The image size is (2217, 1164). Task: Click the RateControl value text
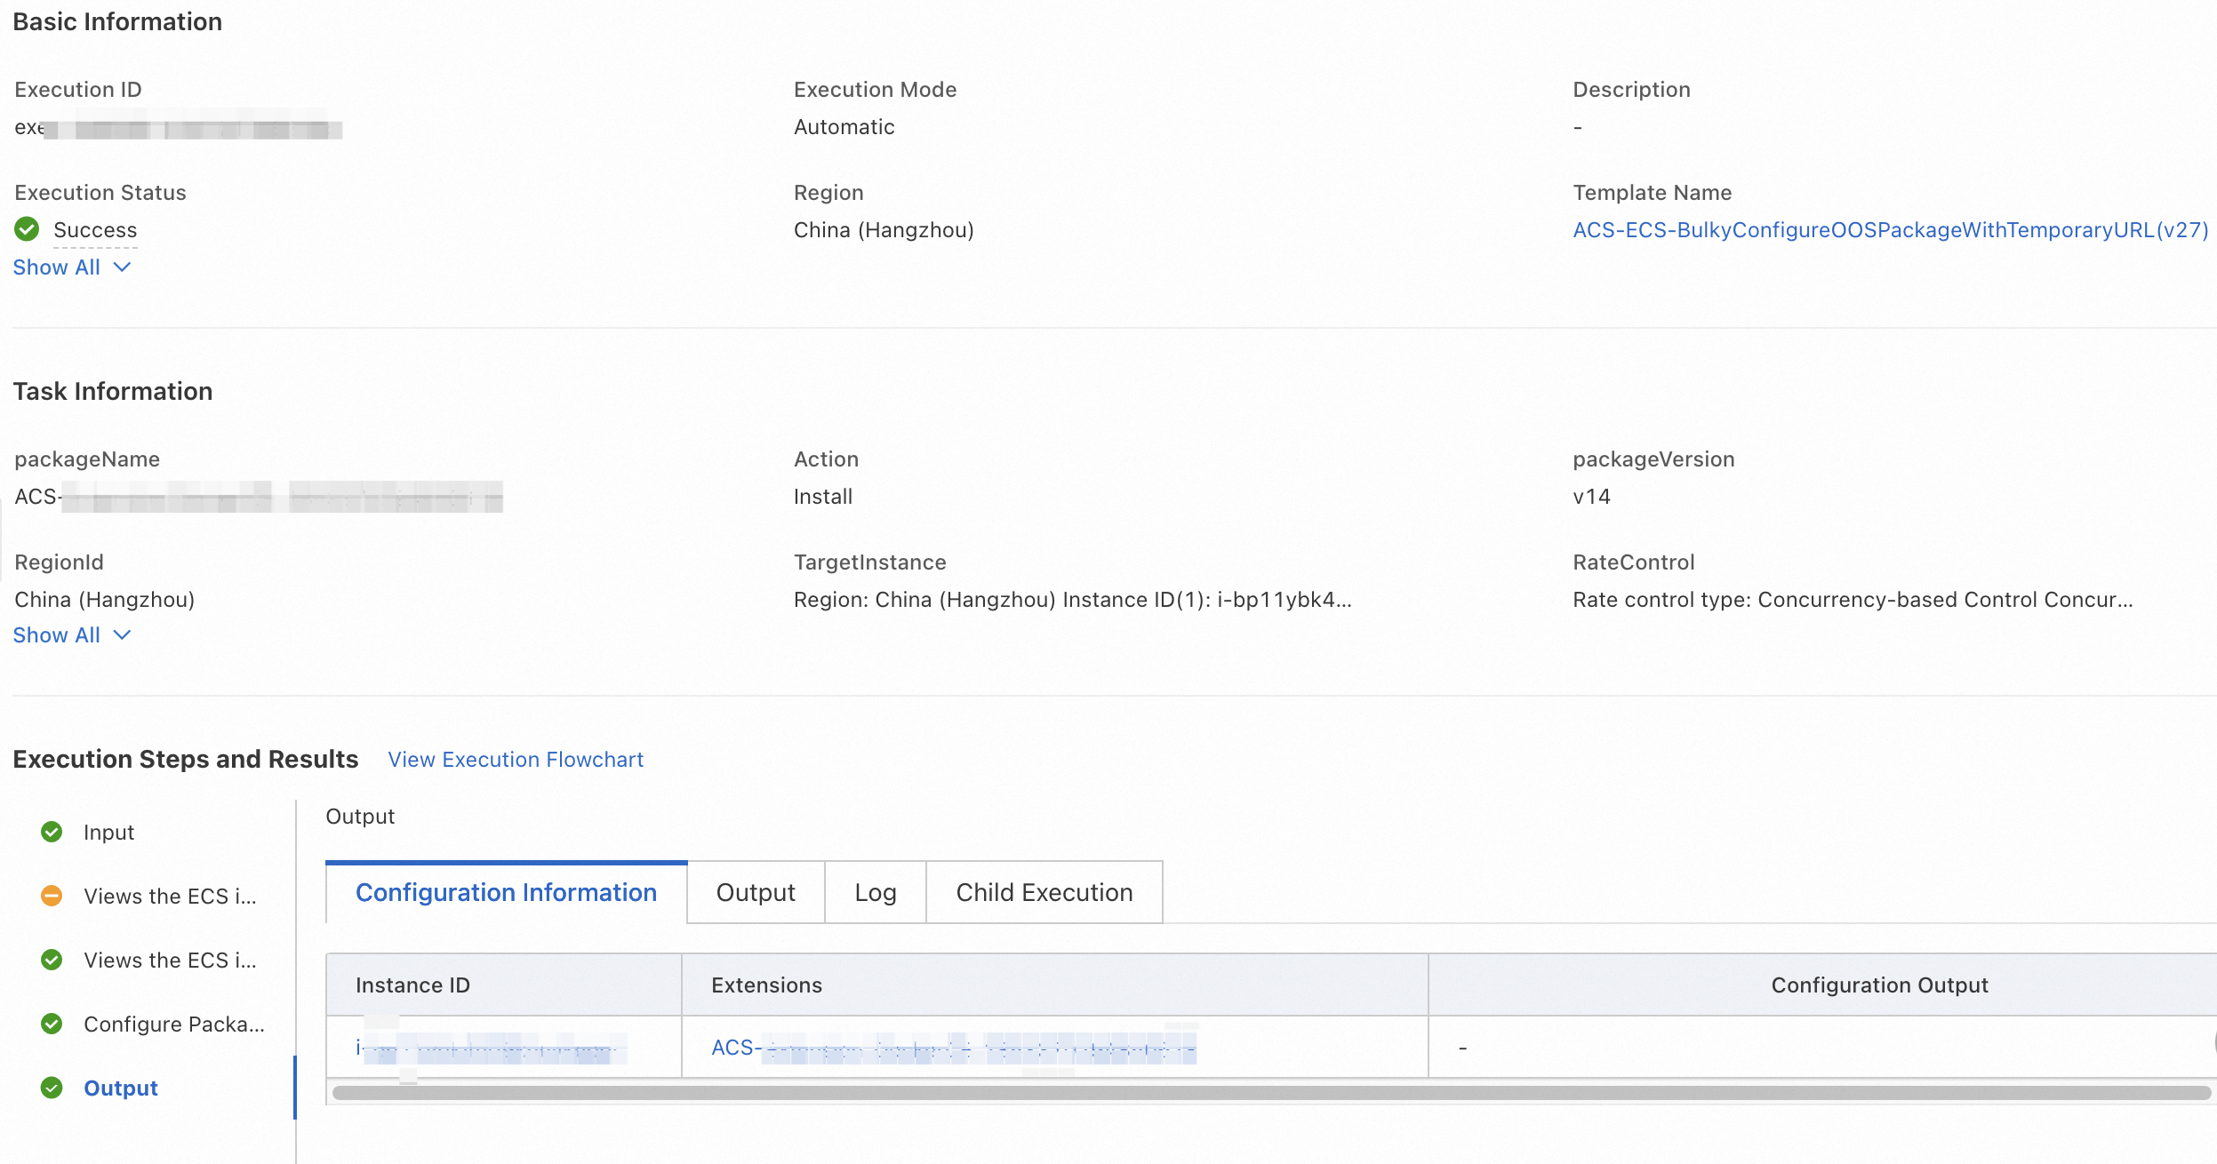[x=1853, y=600]
